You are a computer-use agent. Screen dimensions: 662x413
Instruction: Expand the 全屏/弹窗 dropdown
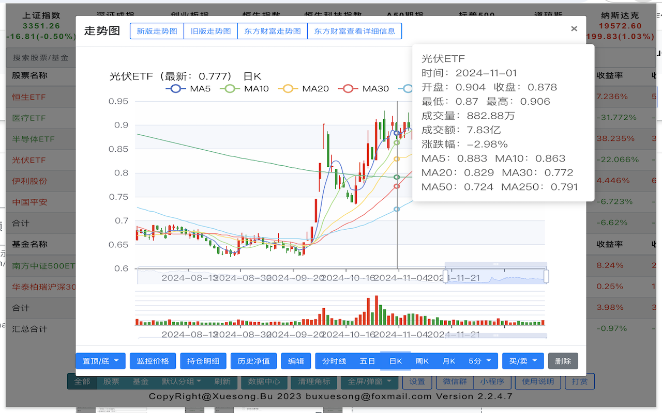point(370,382)
